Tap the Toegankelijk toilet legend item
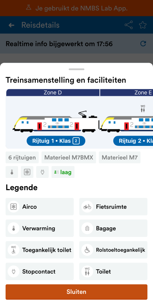This screenshot has height=305, width=153. pyautogui.click(x=40, y=250)
